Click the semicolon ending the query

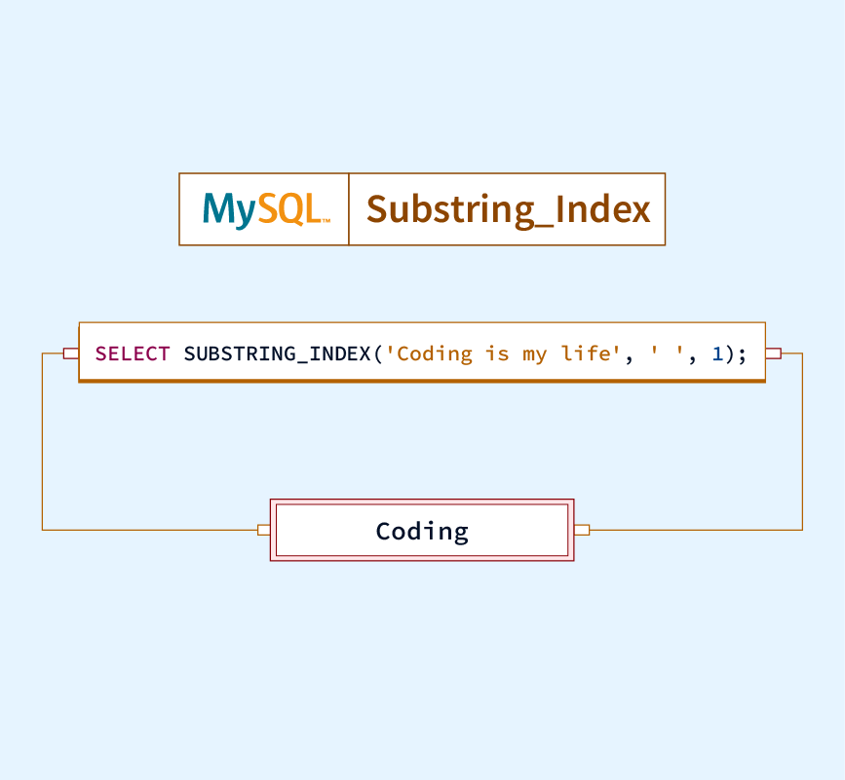(743, 353)
